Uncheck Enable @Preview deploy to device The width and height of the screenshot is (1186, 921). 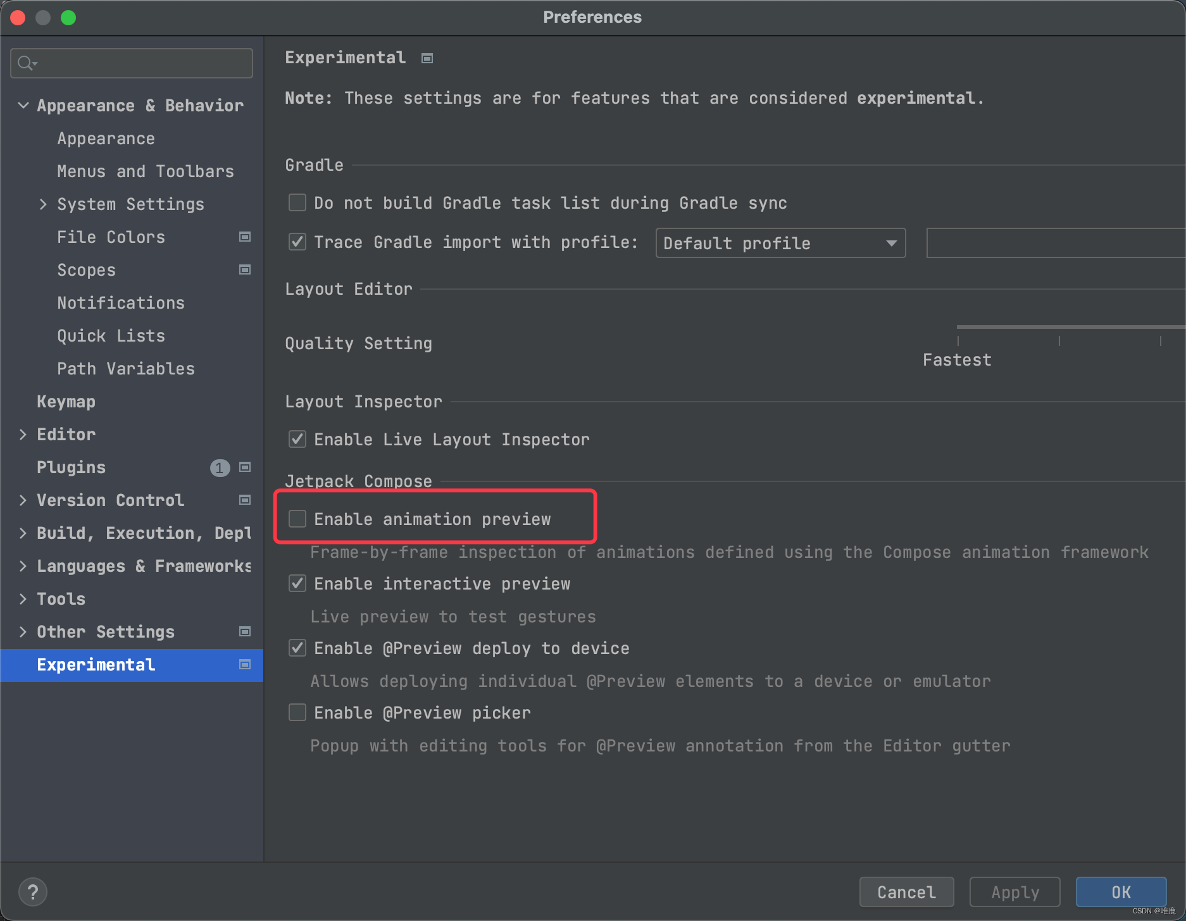[x=297, y=648]
